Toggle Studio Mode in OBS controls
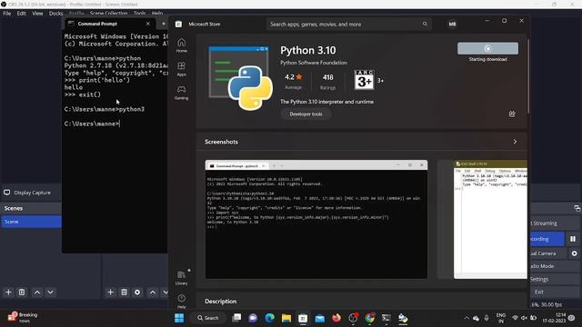 [x=555, y=266]
